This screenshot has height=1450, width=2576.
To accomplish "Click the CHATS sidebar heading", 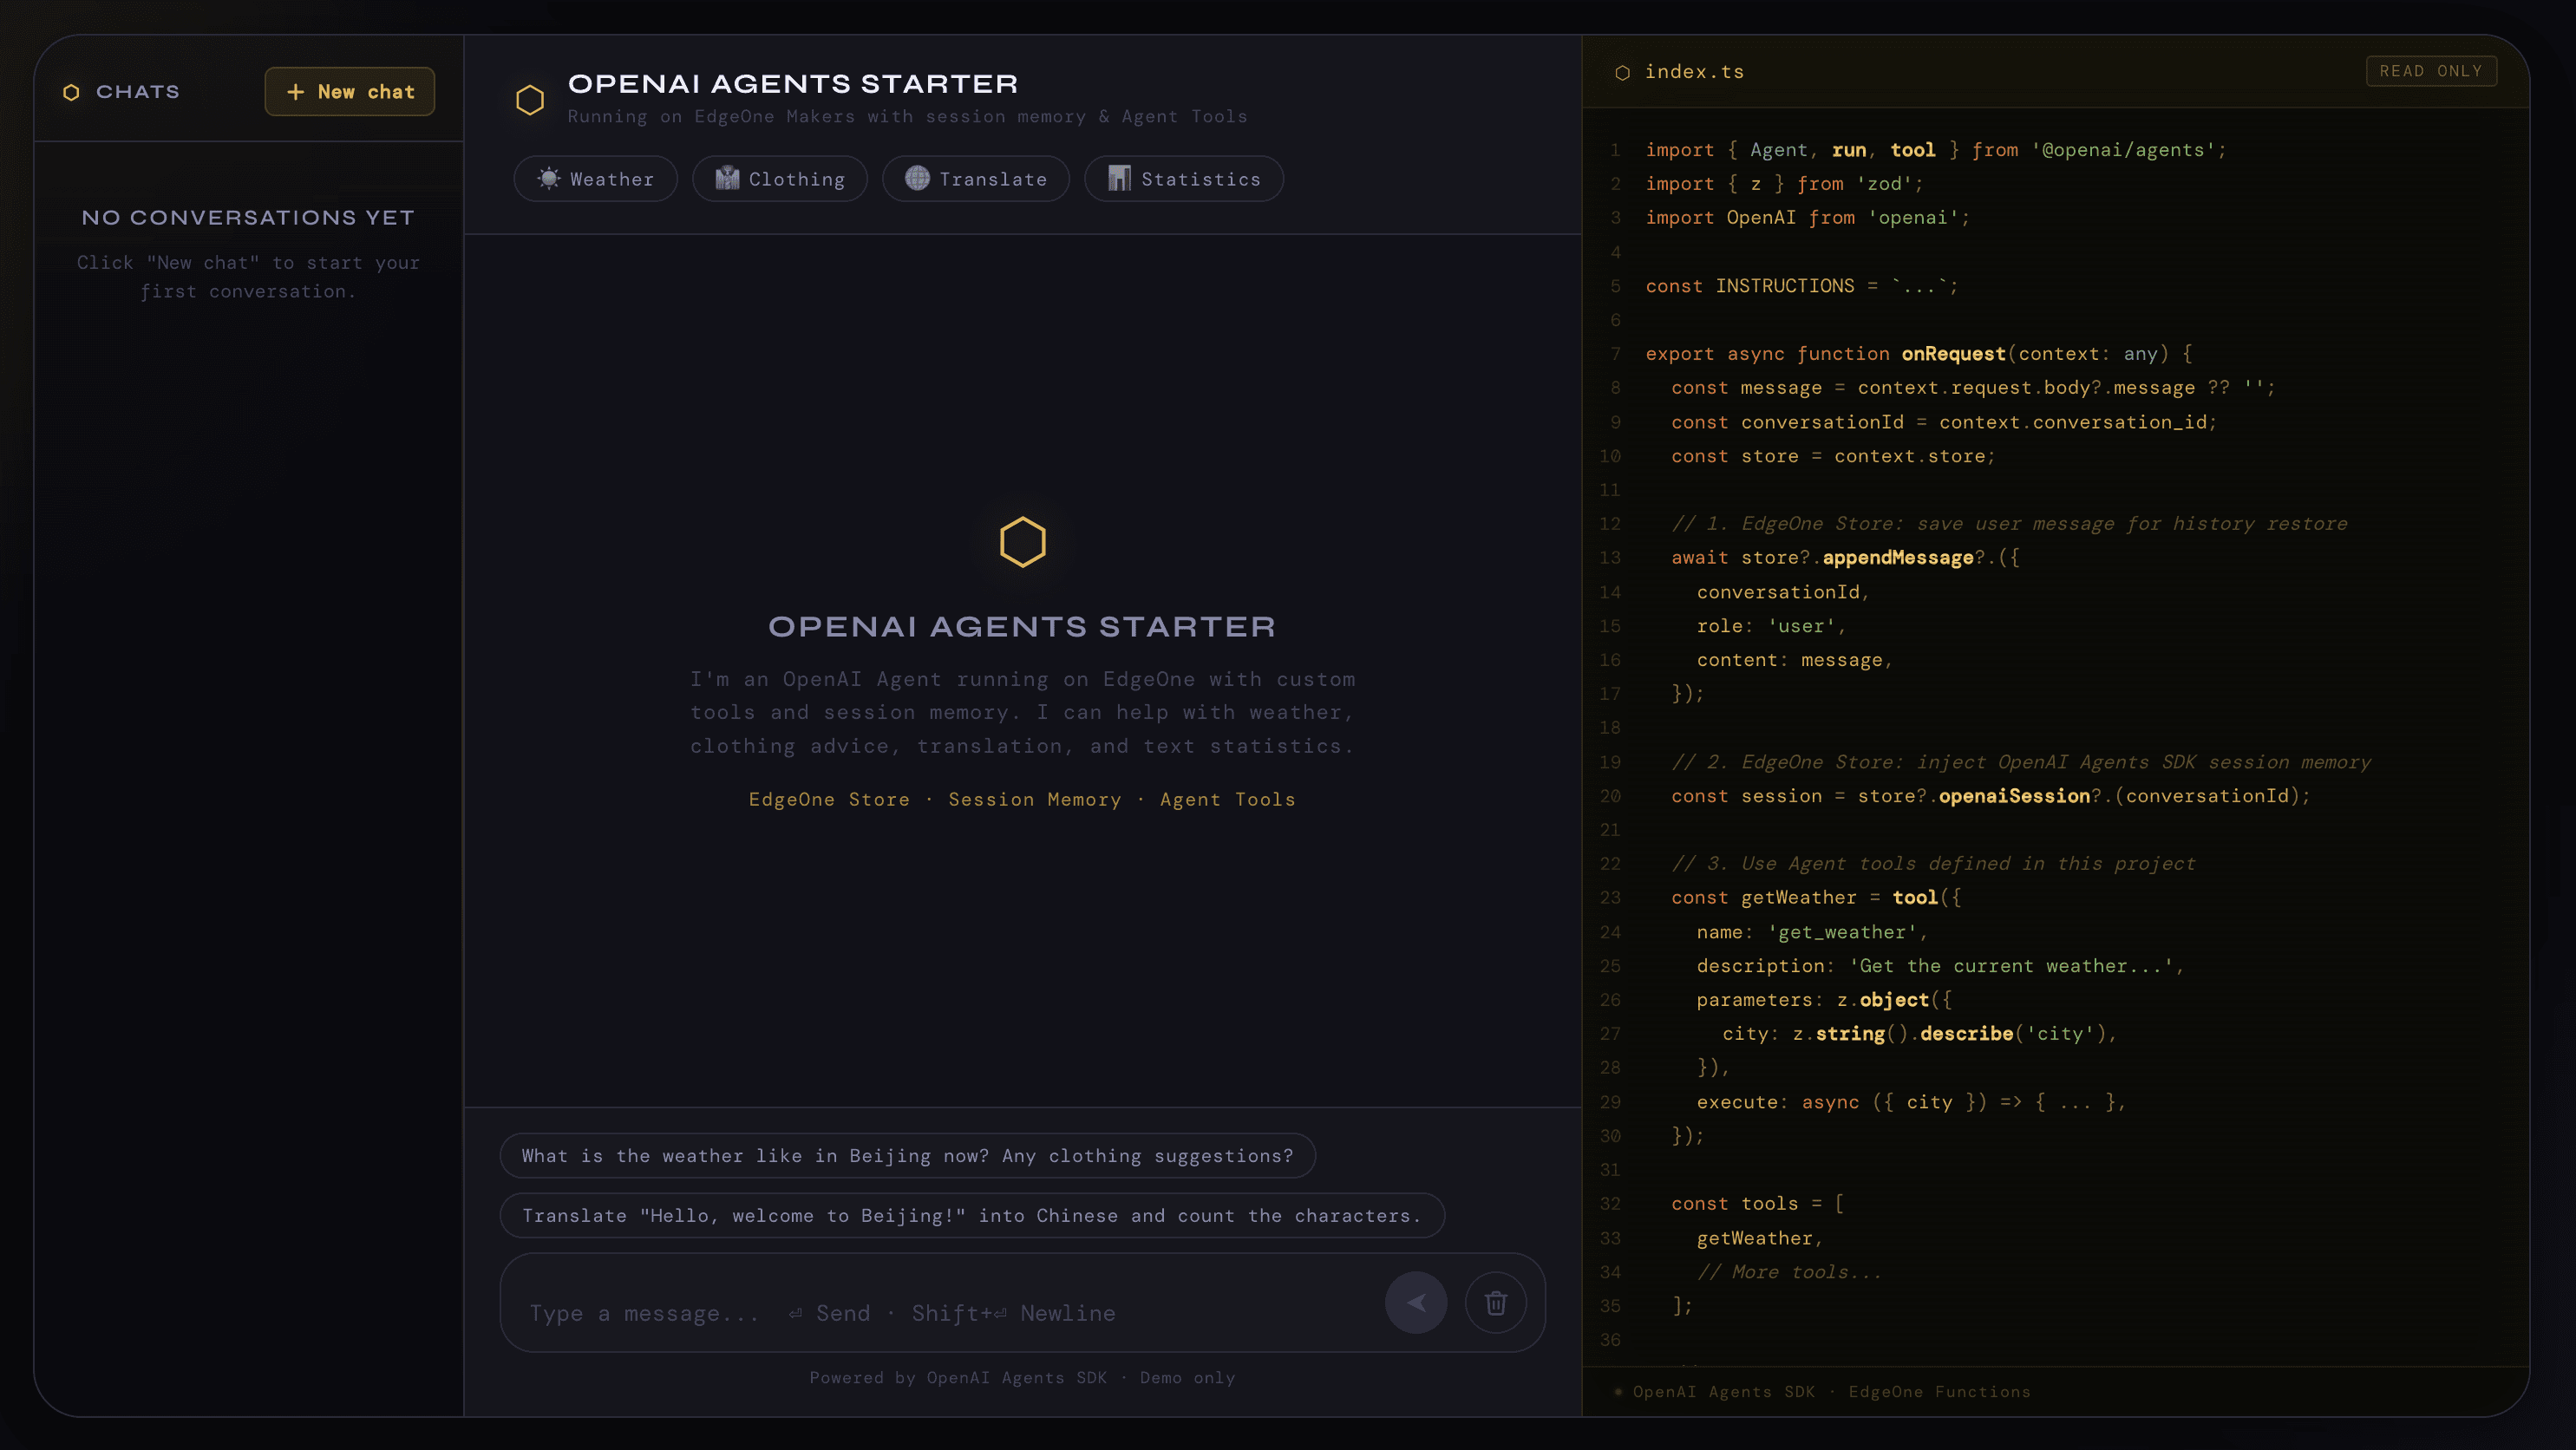I will pos(138,92).
